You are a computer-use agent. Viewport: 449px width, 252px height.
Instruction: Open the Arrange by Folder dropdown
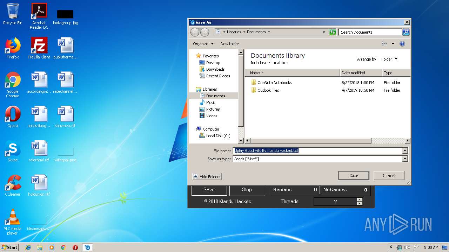pos(390,59)
